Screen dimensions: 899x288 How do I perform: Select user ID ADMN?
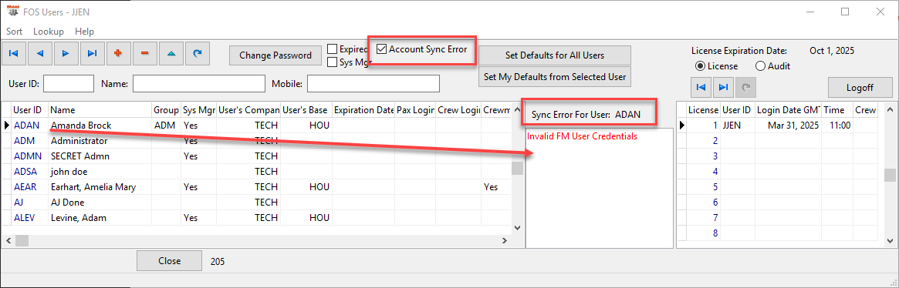[x=28, y=156]
